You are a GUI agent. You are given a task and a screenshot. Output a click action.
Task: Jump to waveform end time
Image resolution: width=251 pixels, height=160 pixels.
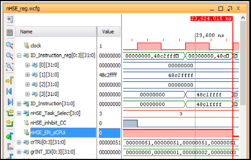tap(9, 102)
